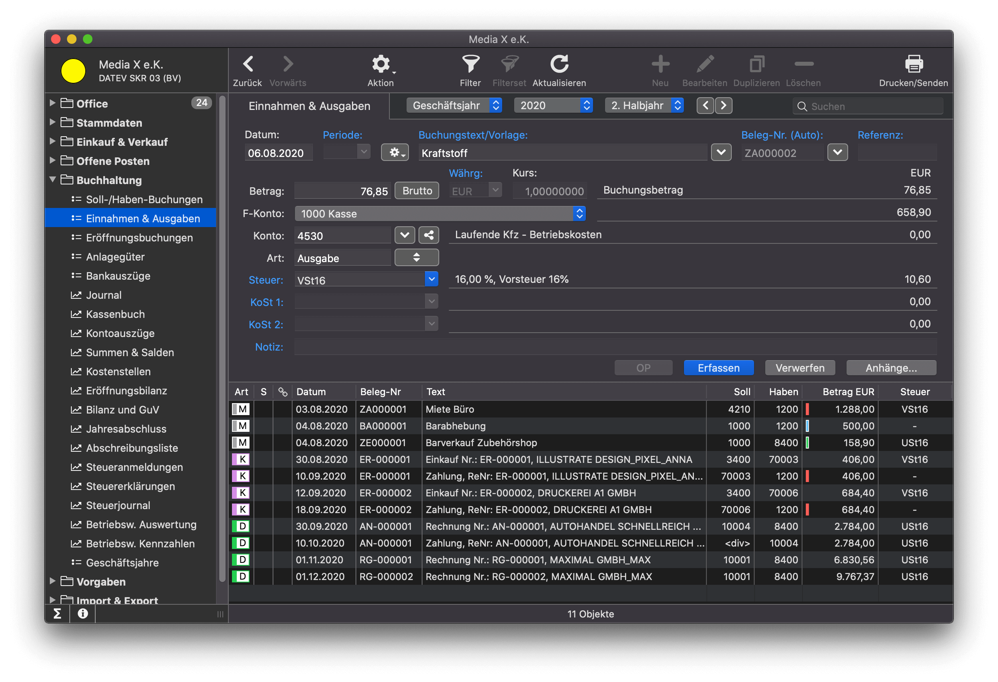
Task: Open Soll-/Haben-Buchungen in sidebar
Action: (144, 199)
